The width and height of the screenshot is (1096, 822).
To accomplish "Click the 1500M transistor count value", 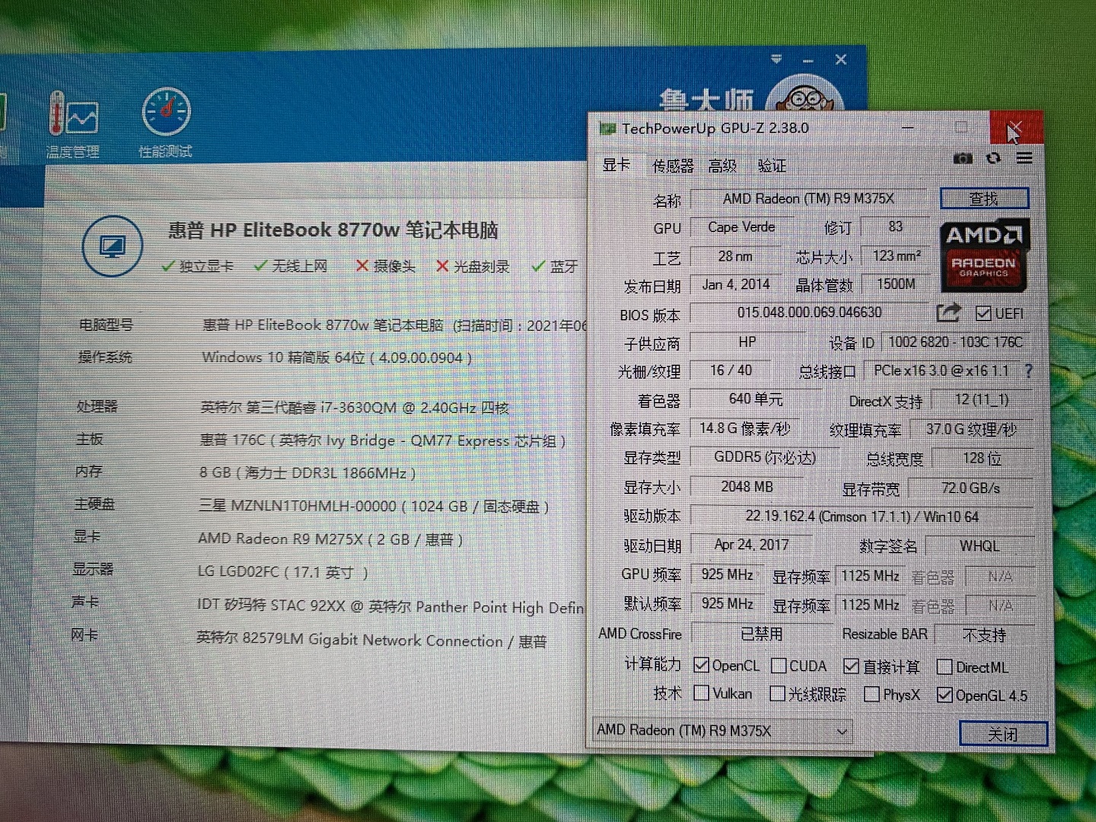I will point(896,284).
